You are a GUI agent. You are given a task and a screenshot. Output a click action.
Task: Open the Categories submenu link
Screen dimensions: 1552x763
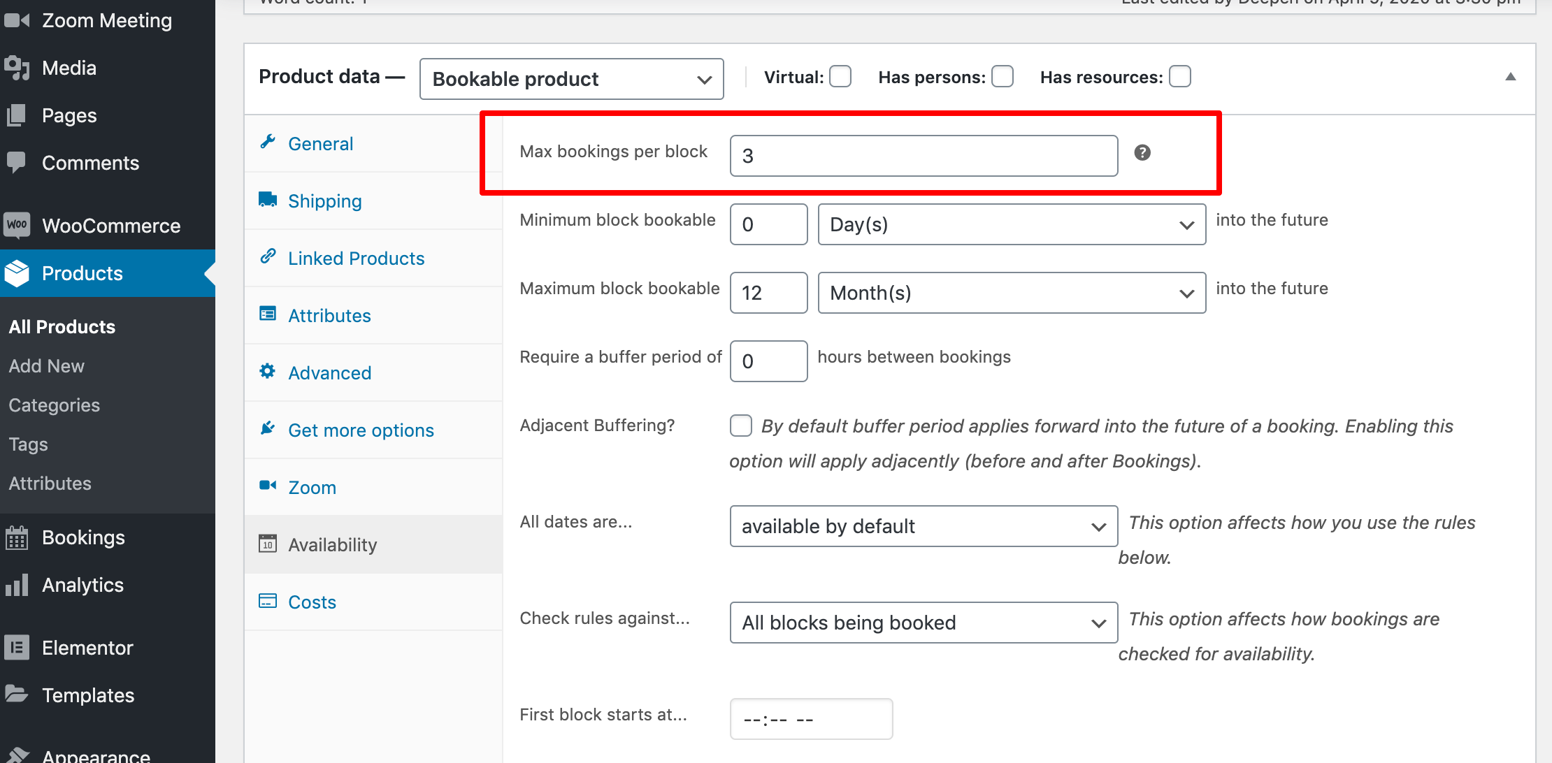coord(54,405)
